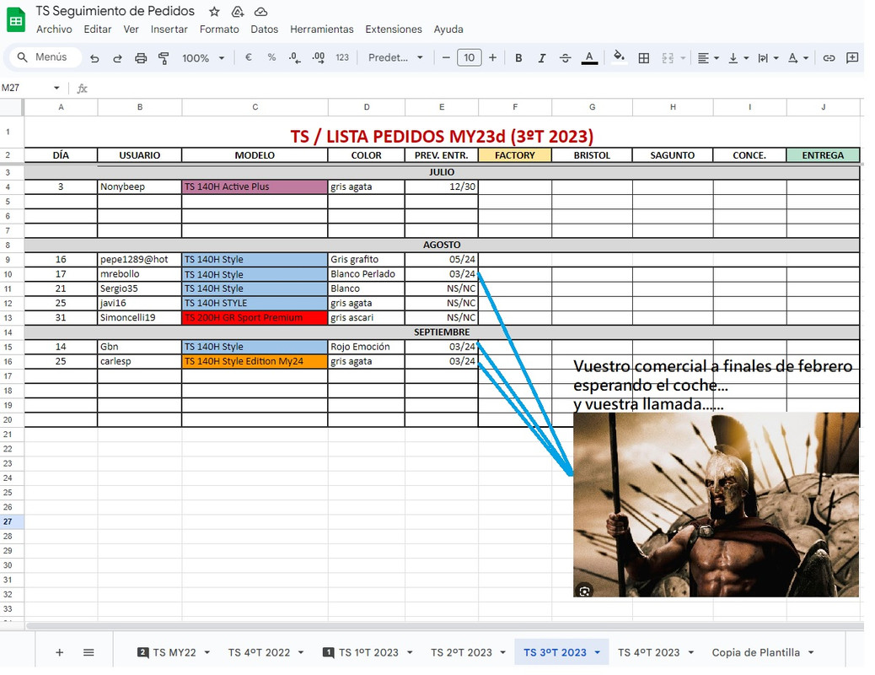The image size is (875, 675).
Task: Open the 123 number formats menu
Action: pos(342,57)
